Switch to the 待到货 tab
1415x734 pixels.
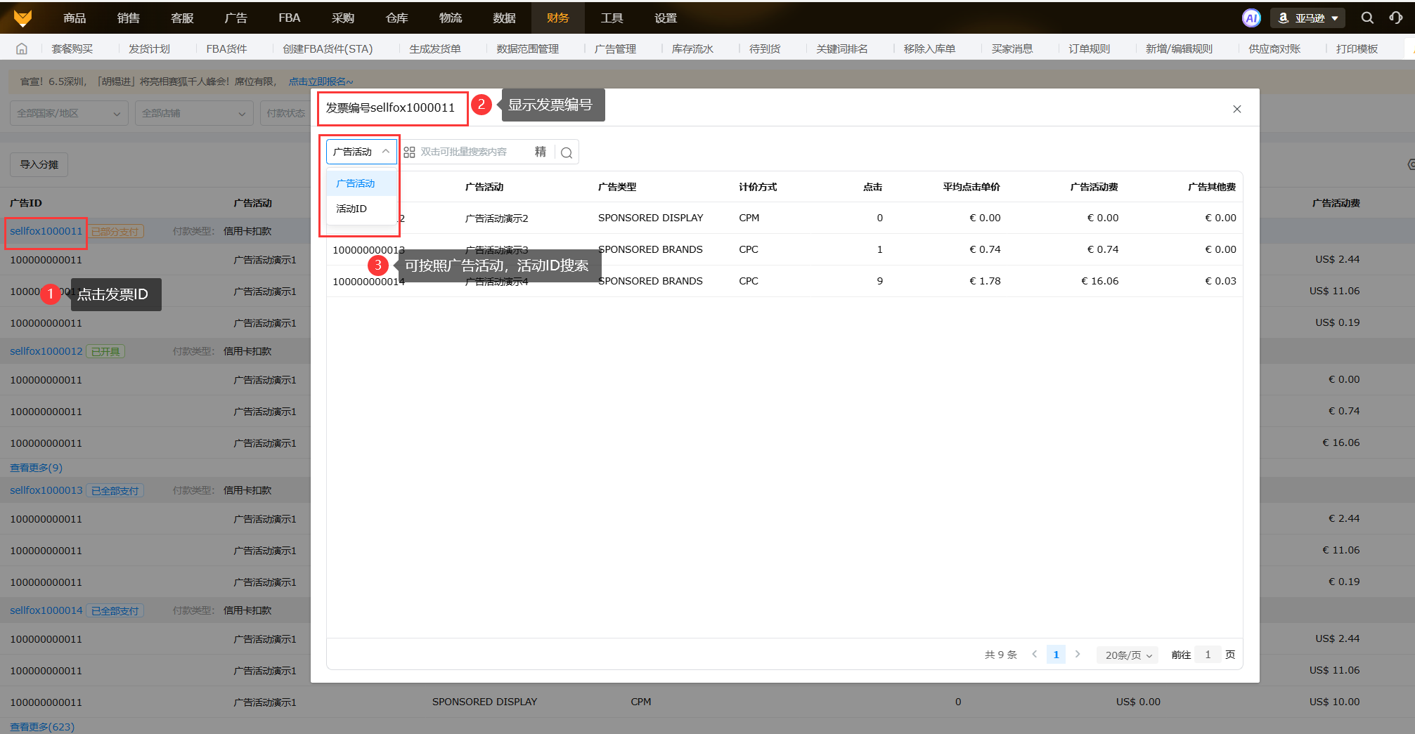(765, 48)
